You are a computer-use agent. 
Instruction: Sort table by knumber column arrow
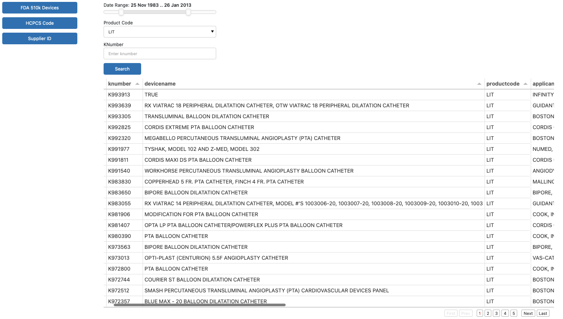[137, 84]
